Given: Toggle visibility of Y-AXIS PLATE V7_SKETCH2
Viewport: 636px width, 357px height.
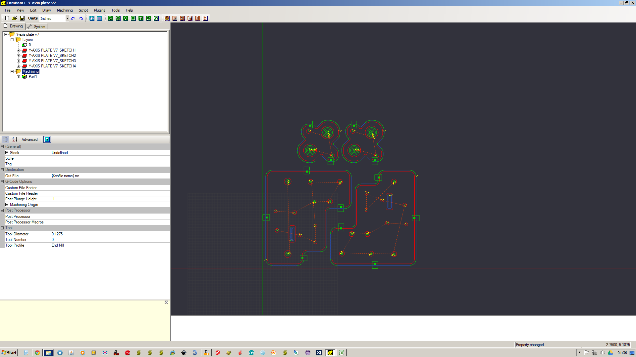Looking at the screenshot, I should [24, 55].
